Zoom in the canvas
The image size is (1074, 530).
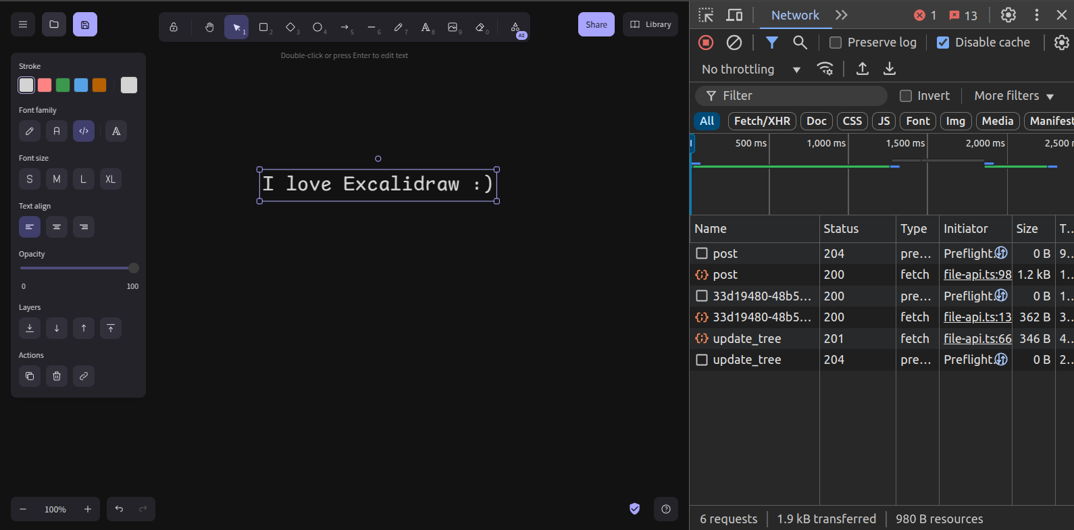[88, 509]
